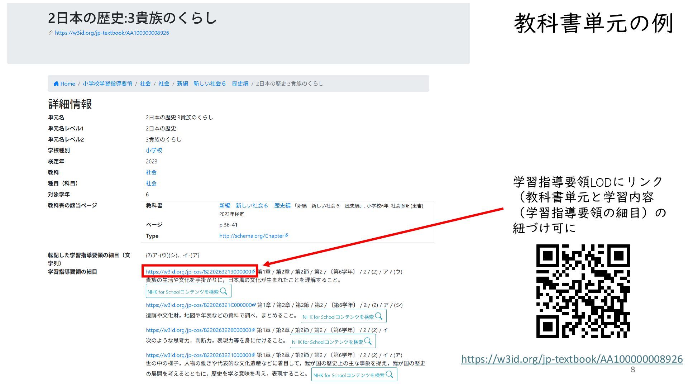Open the 小学校学習指導要領 breadcrumb link

point(107,84)
